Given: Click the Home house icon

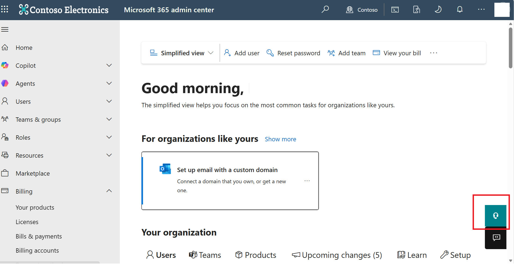Looking at the screenshot, I should (x=5, y=47).
